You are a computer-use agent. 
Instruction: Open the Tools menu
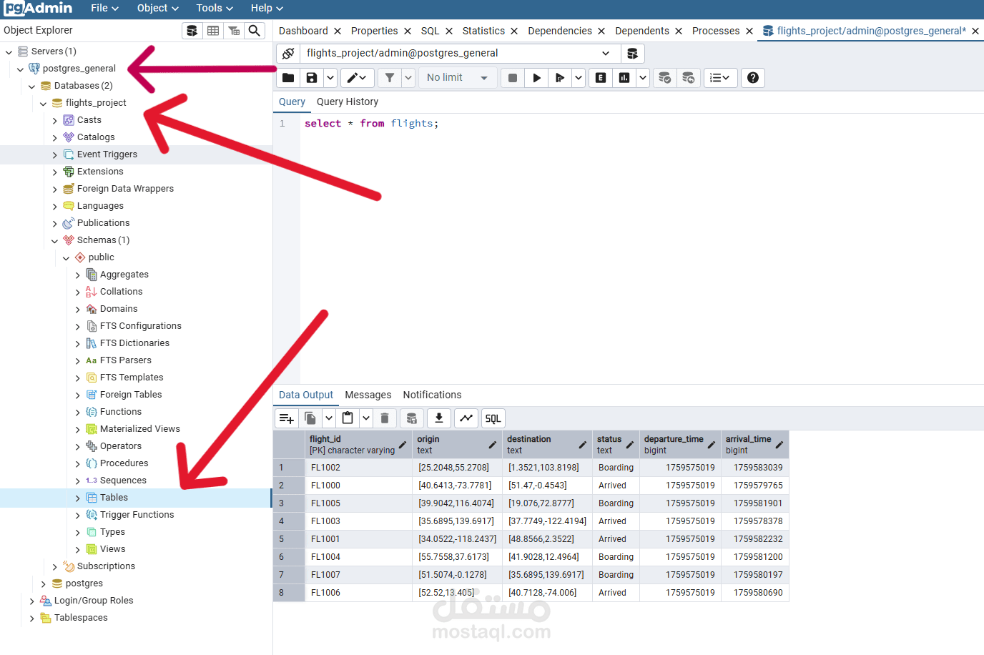click(215, 9)
